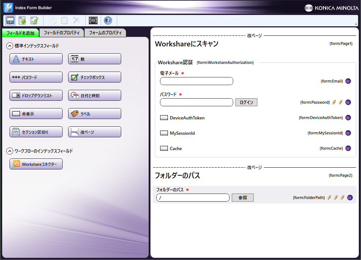
Task: Click the purple N icon beside {form:Cache}
Action: (x=348, y=148)
